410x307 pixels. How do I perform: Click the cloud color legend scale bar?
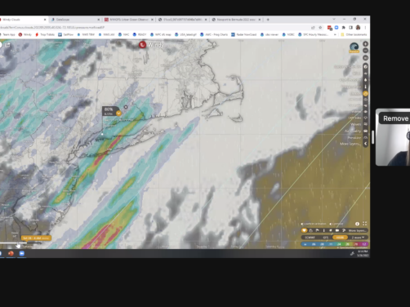[334, 244]
